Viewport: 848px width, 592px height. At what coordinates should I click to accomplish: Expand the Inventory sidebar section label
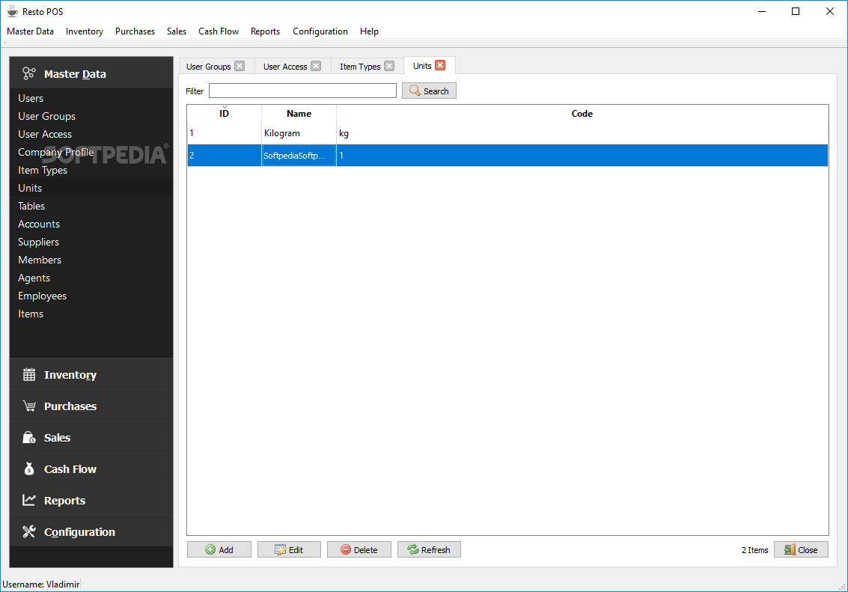click(x=70, y=375)
